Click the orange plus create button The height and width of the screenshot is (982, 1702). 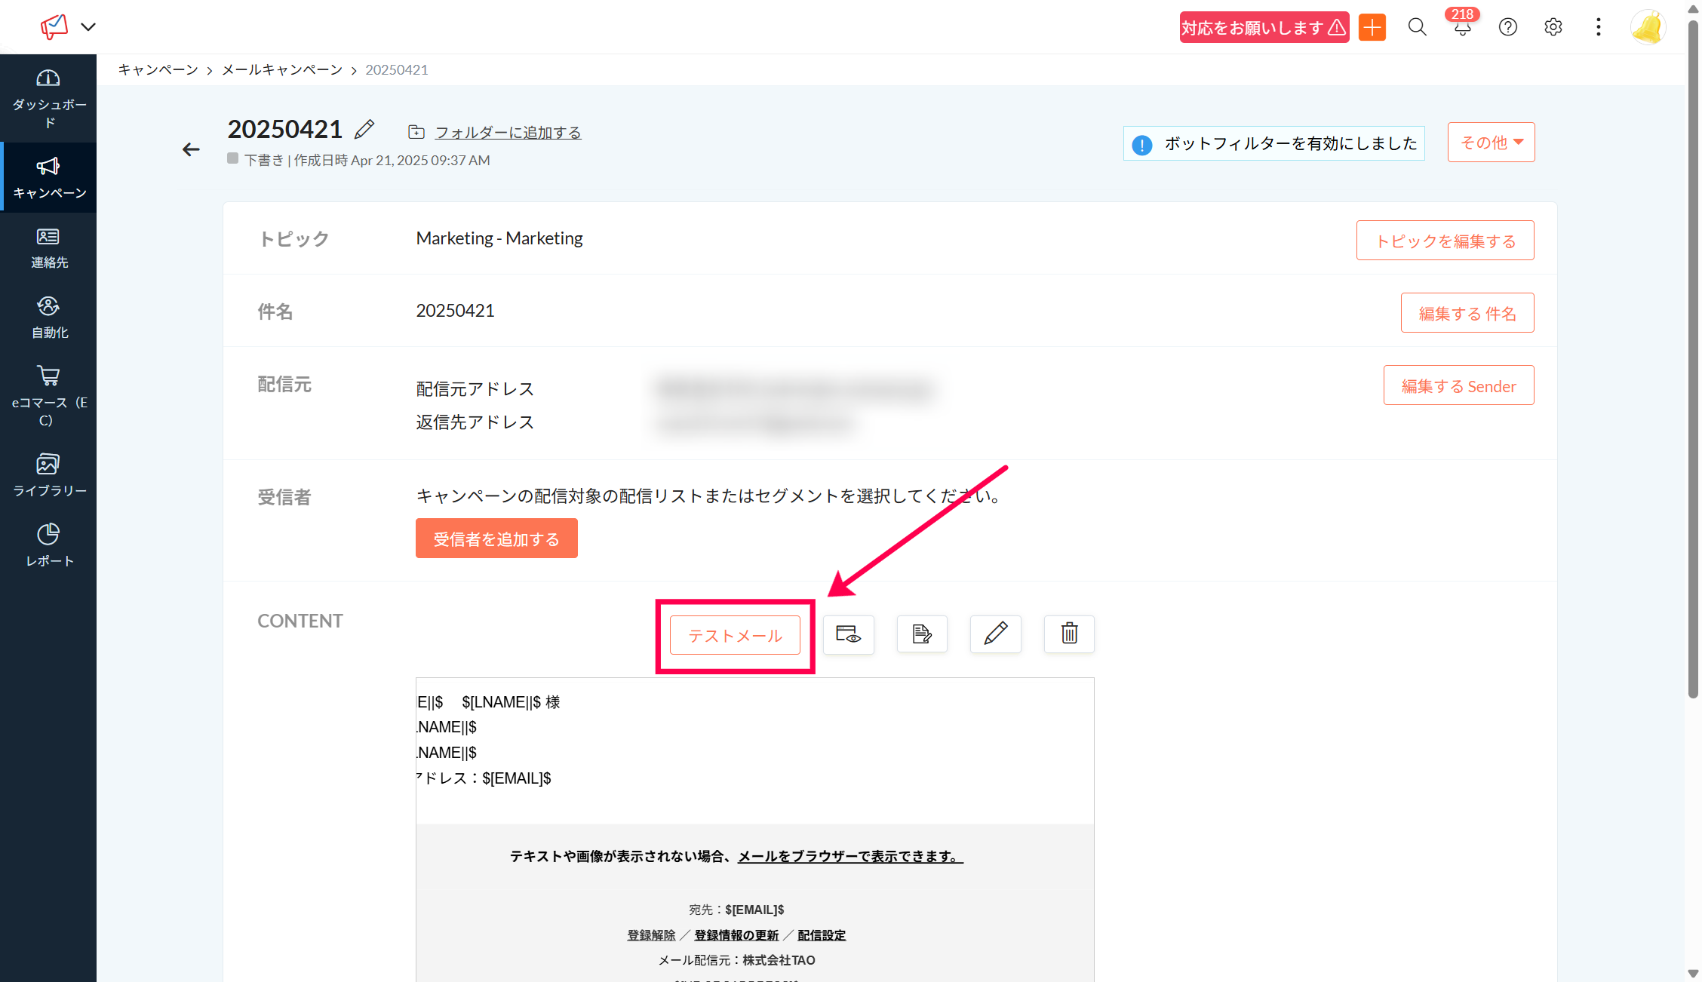click(1372, 28)
